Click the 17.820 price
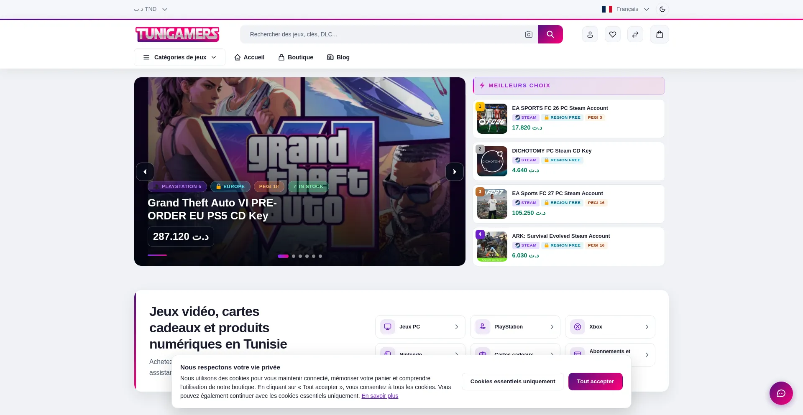This screenshot has height=415, width=803. (x=527, y=128)
